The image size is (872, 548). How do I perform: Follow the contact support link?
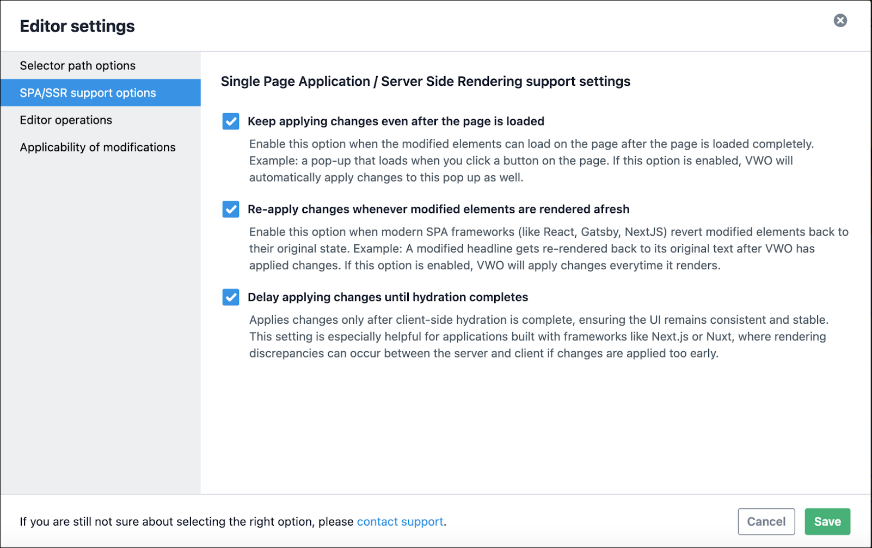coord(400,521)
